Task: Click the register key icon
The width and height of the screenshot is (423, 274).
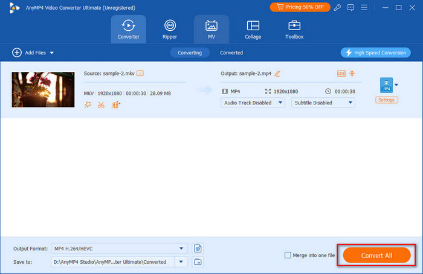Action: tap(337, 7)
